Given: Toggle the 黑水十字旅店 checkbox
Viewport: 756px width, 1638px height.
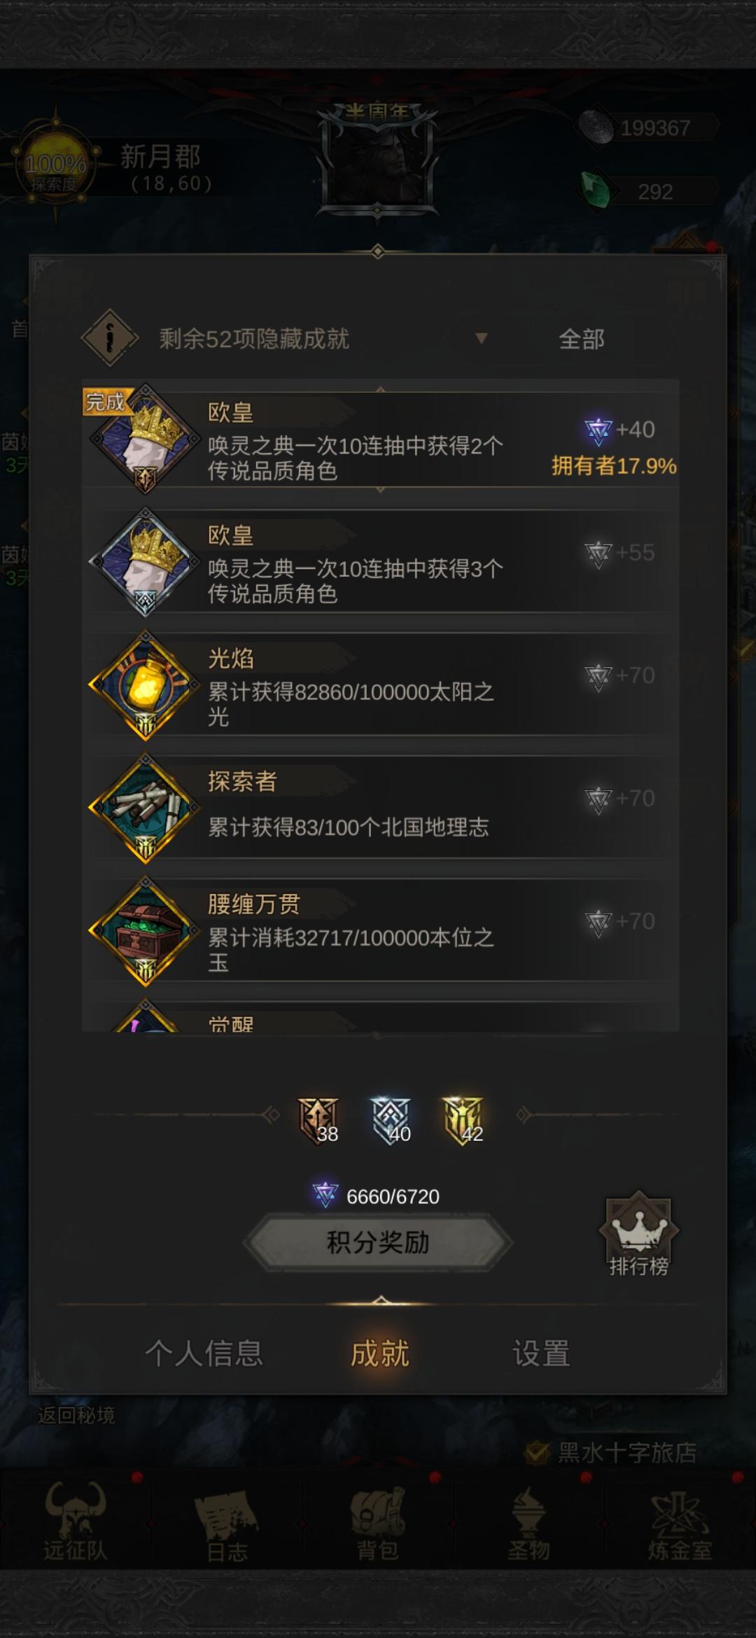Looking at the screenshot, I should coord(537,1453).
